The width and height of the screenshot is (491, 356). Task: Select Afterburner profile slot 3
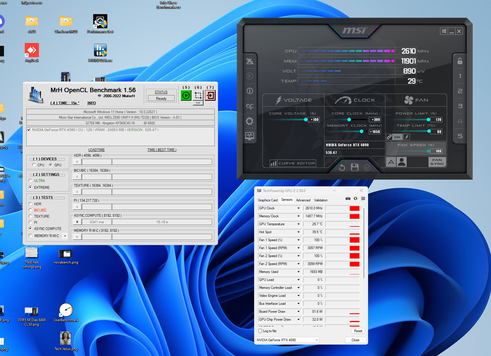tap(460, 106)
